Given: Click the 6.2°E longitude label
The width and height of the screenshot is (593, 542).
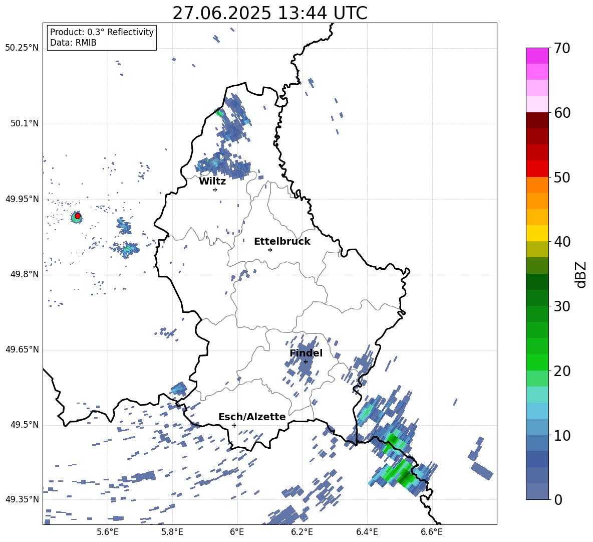Looking at the screenshot, I should point(302,532).
